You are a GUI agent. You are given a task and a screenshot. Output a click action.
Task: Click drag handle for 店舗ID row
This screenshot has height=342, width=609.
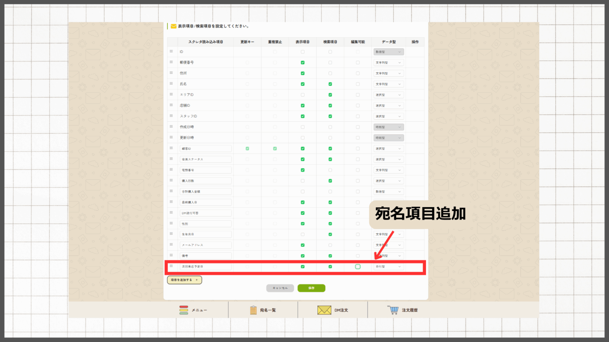(171, 105)
